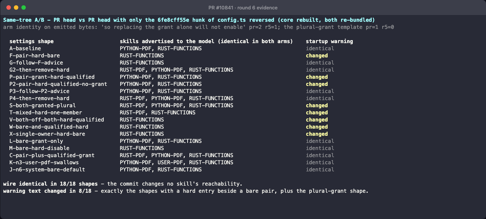
Task: Click changed status for F-pair-hard-bare
Action: click(317, 55)
